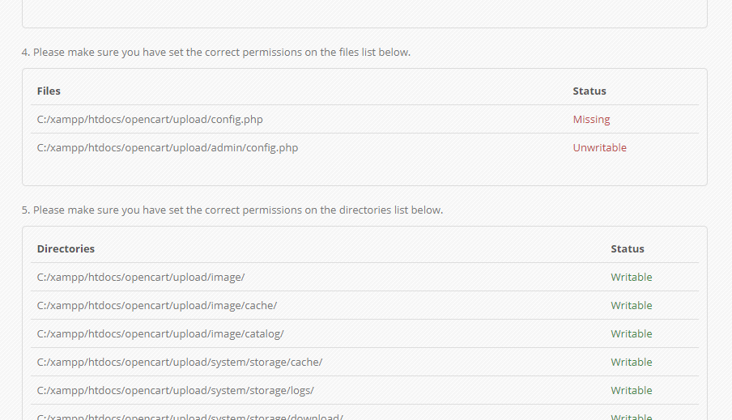Select the admin/config.php file path
Screen dimensions: 732x420
pos(167,148)
